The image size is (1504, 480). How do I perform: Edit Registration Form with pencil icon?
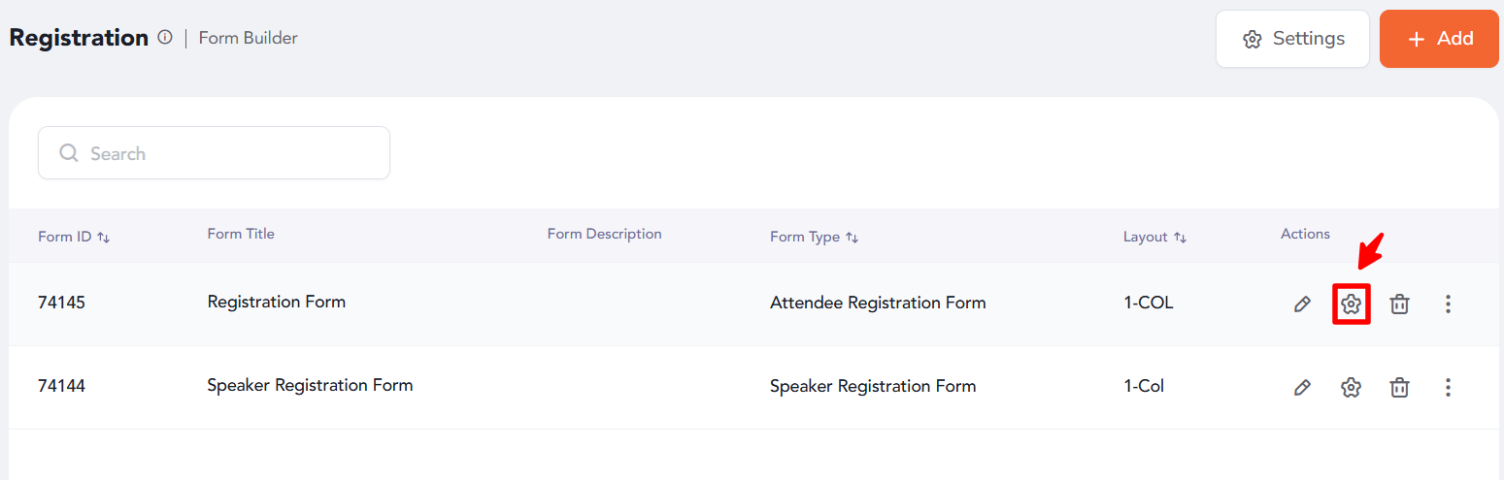point(1302,304)
